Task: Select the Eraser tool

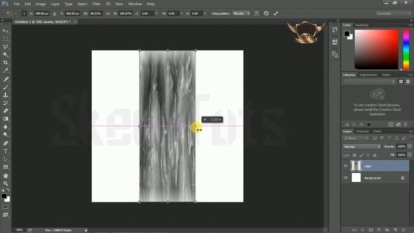Action: (6, 111)
